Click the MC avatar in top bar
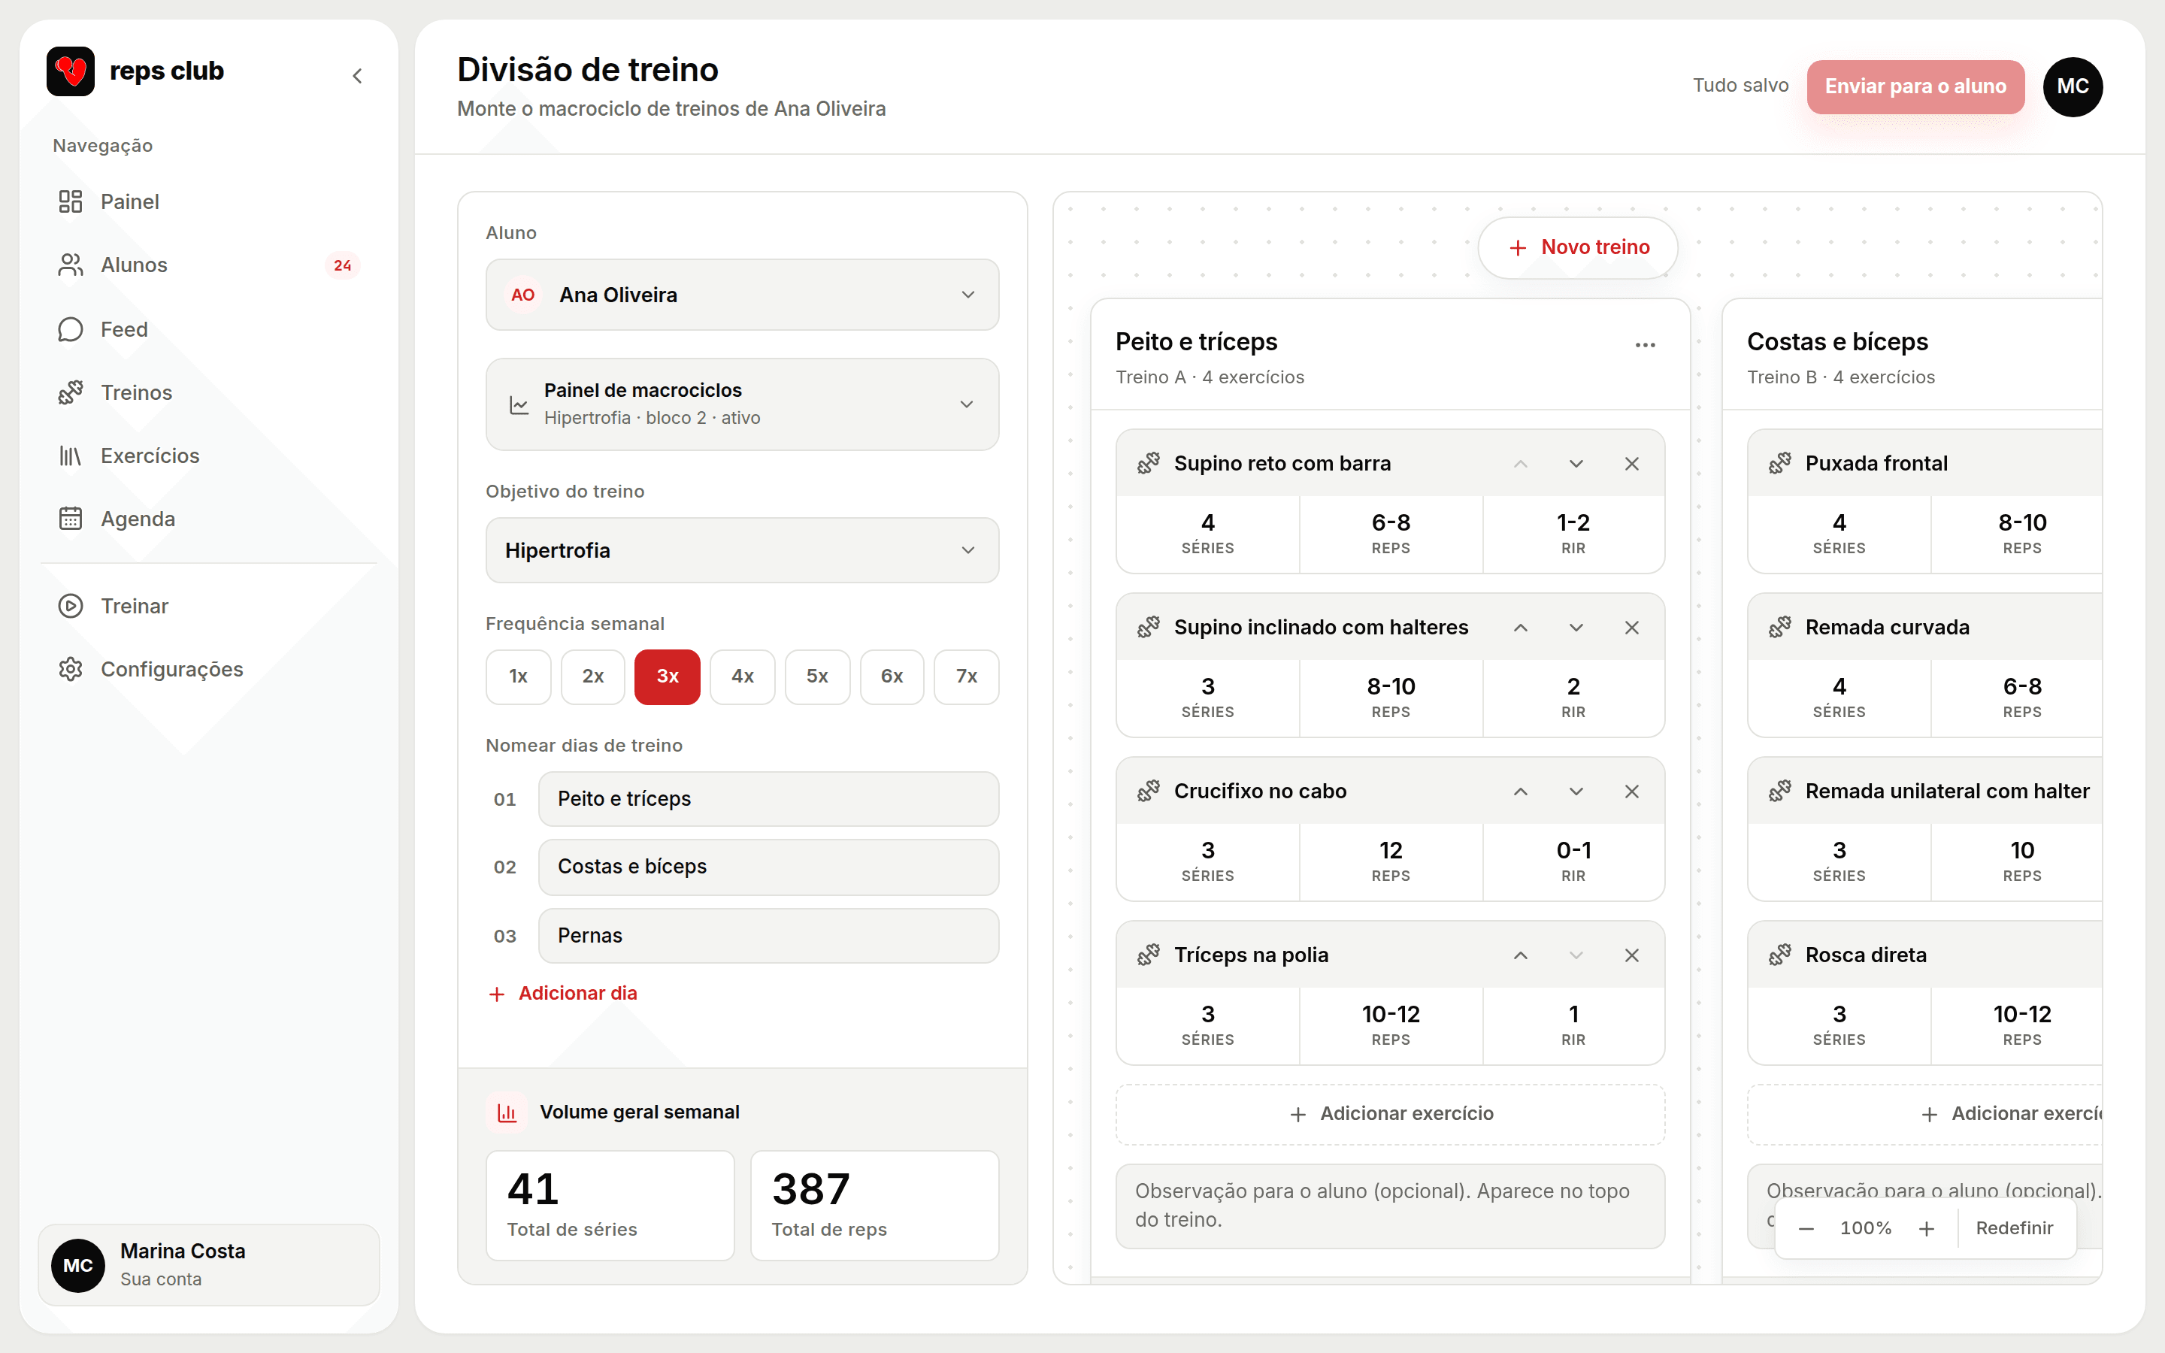This screenshot has width=2165, height=1353. tap(2072, 86)
